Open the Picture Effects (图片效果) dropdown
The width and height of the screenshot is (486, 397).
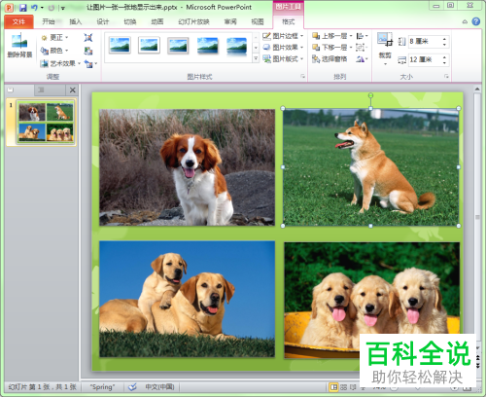coord(283,48)
